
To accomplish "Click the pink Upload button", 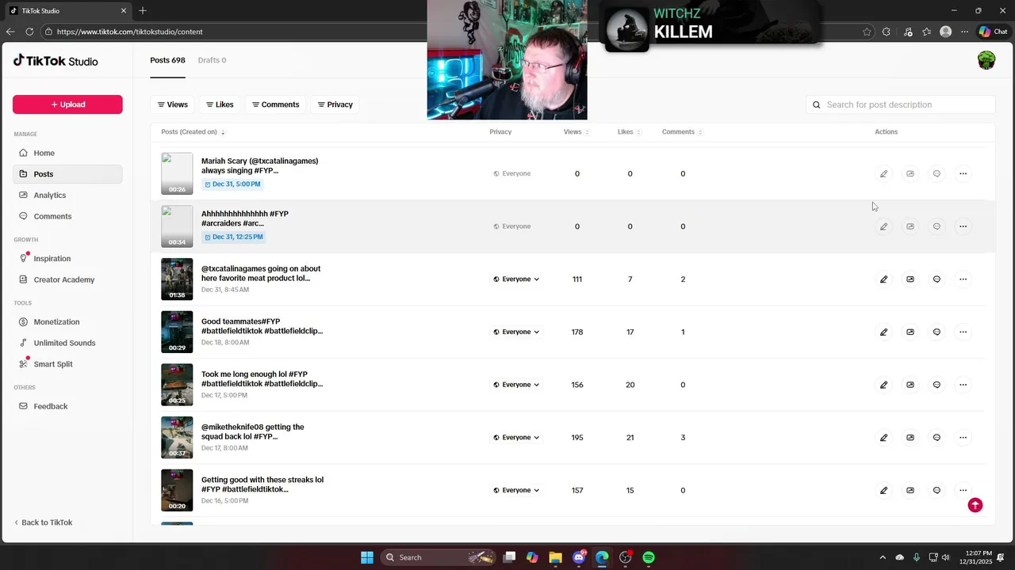I will 67,104.
